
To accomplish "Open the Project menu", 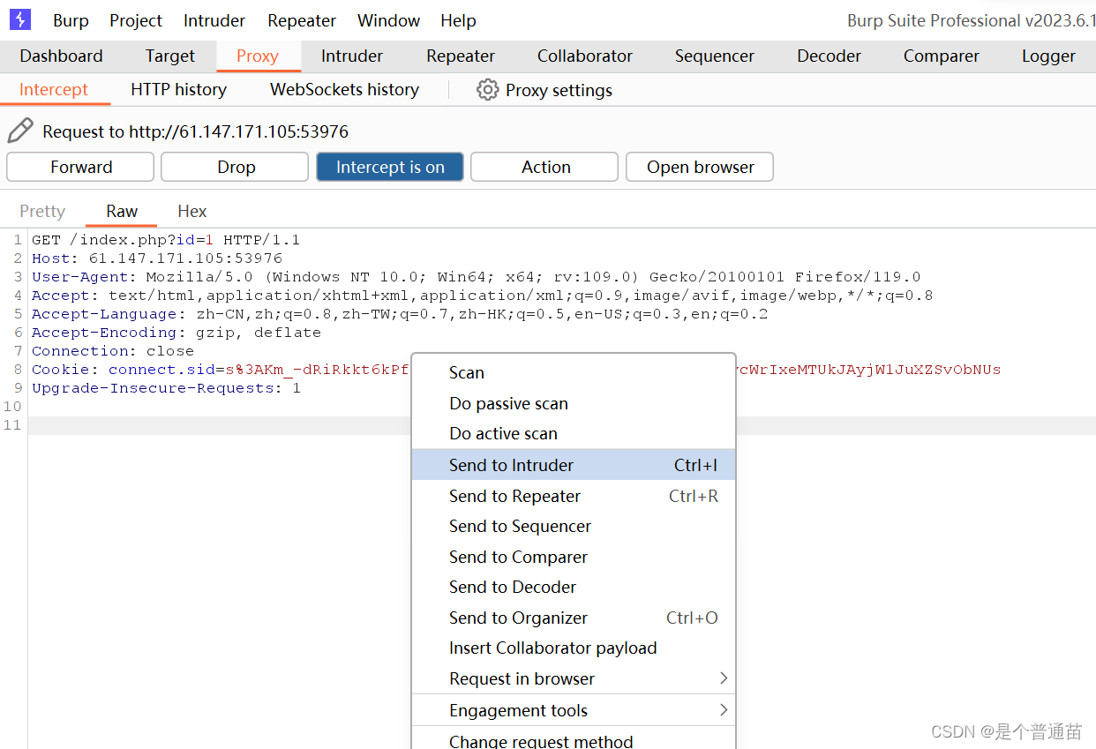I will point(136,20).
